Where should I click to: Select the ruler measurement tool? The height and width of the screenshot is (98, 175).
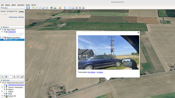coord(65,8)
